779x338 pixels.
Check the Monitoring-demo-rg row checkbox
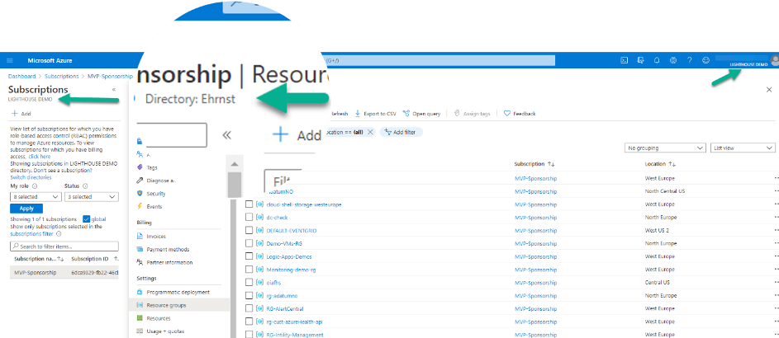[249, 270]
